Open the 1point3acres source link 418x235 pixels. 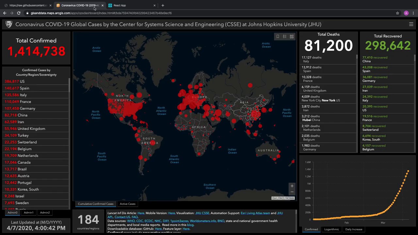(x=179, y=221)
